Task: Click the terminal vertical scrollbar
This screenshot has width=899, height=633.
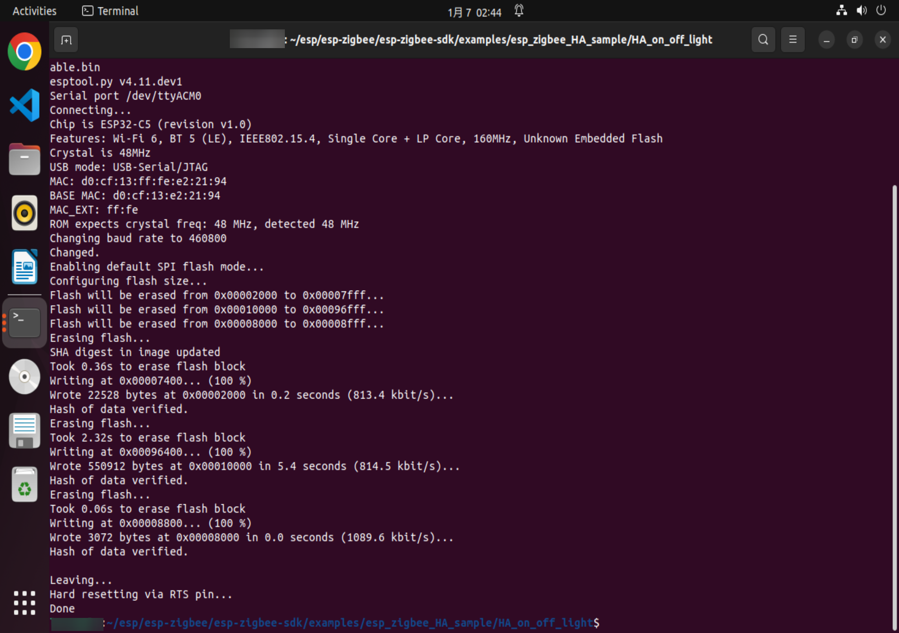Action: pos(895,408)
